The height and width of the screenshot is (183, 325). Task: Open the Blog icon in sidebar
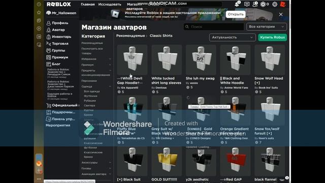point(49,64)
